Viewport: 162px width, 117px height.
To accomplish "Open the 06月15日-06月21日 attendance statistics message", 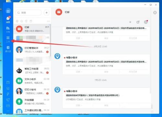I will (106, 34).
